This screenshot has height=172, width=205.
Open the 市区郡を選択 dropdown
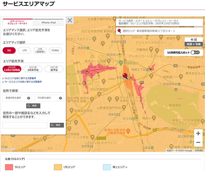pyautogui.click(x=49, y=98)
